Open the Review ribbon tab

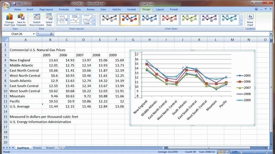click(x=91, y=9)
